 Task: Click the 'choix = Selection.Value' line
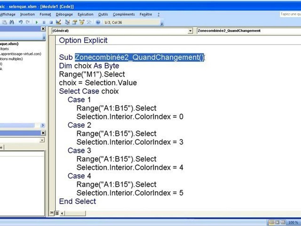point(98,83)
